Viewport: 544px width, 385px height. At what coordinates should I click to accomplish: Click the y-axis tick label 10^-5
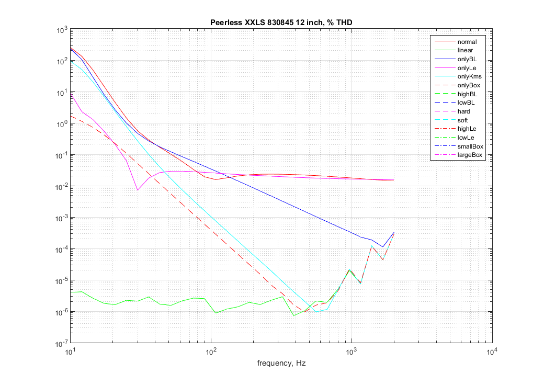(61, 281)
